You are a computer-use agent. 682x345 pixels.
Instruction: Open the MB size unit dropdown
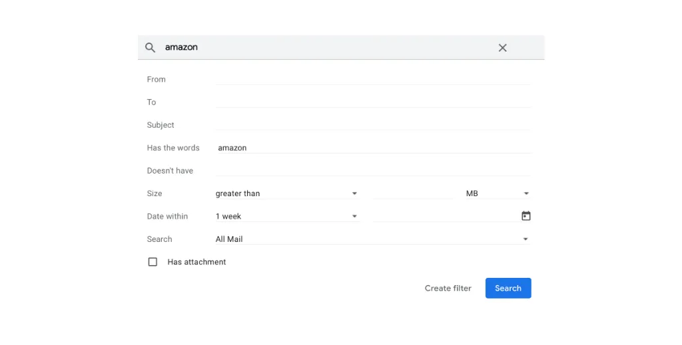click(x=497, y=193)
